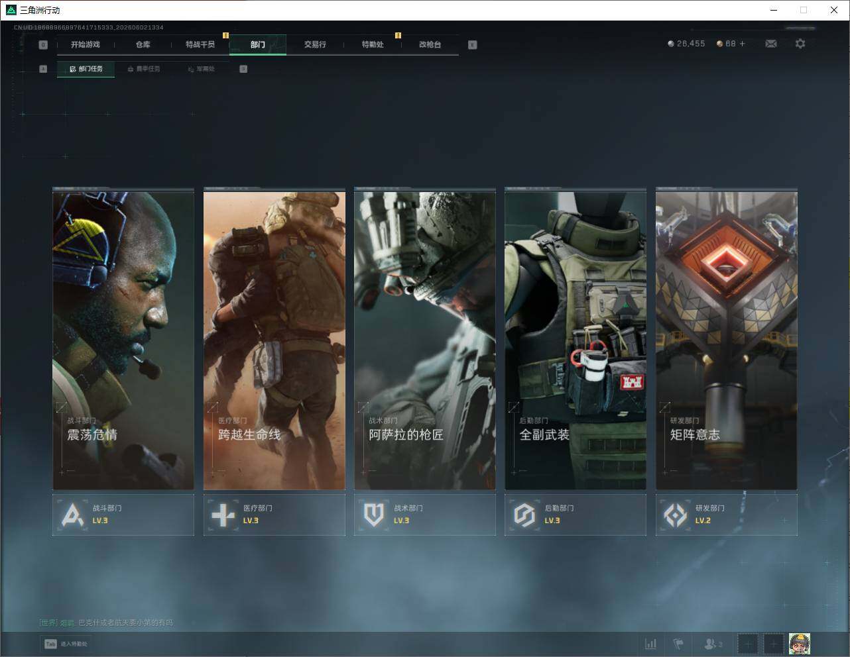The width and height of the screenshot is (850, 657).
Task: Click the 研发部门 diamond icon
Action: coord(676,515)
